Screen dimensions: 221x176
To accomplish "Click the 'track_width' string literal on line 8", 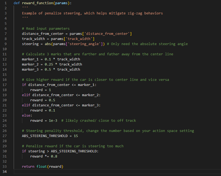I will [x=79, y=39].
